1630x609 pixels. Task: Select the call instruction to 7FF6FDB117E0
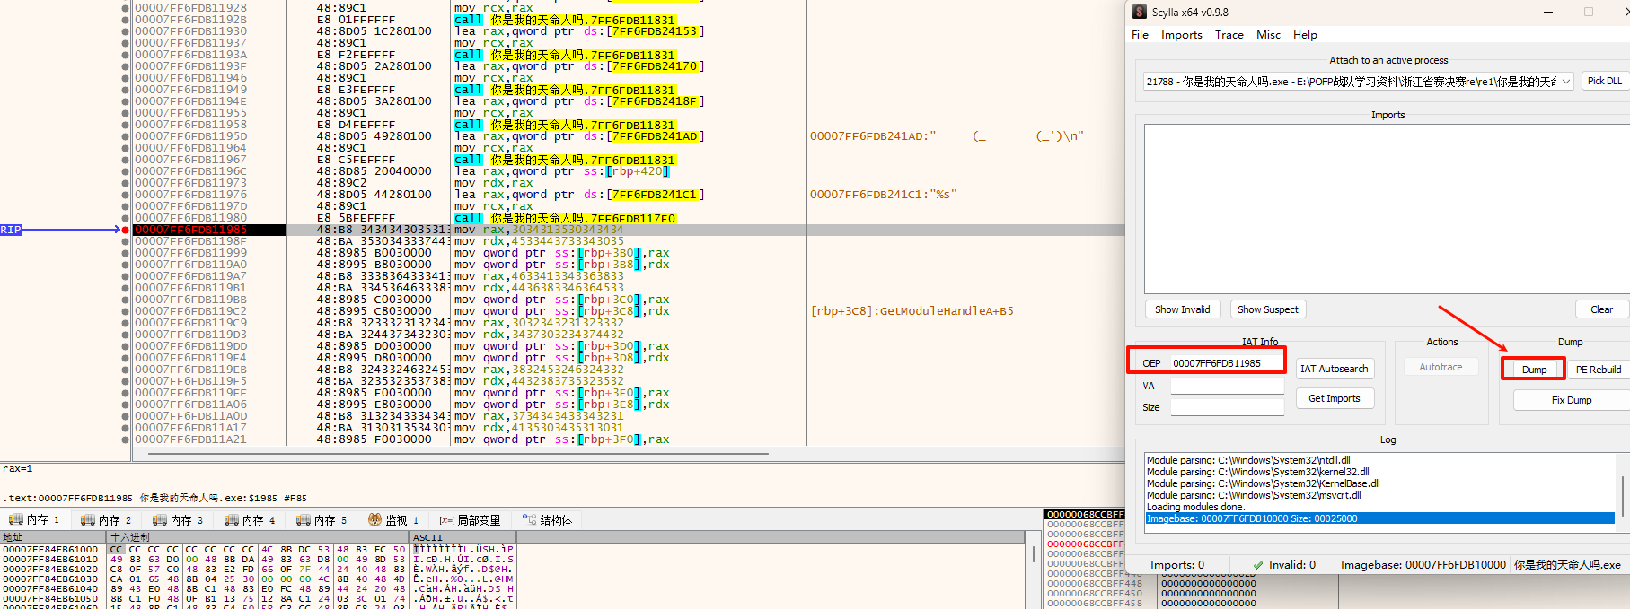[564, 218]
